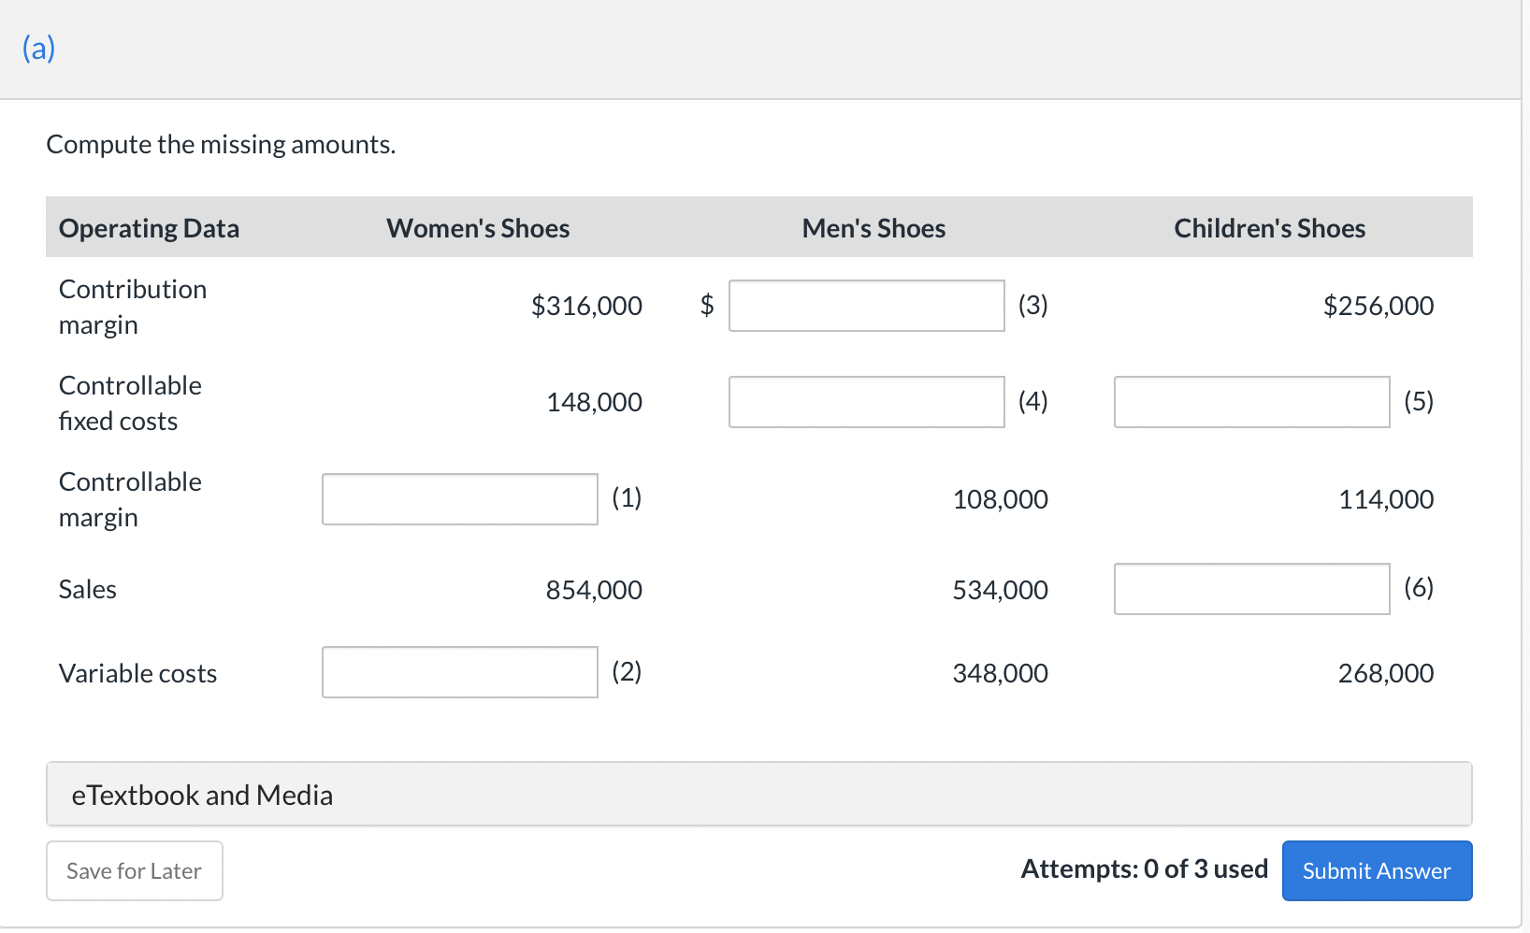Click the Women's Shoes controllable margin input (1)

coord(459,499)
